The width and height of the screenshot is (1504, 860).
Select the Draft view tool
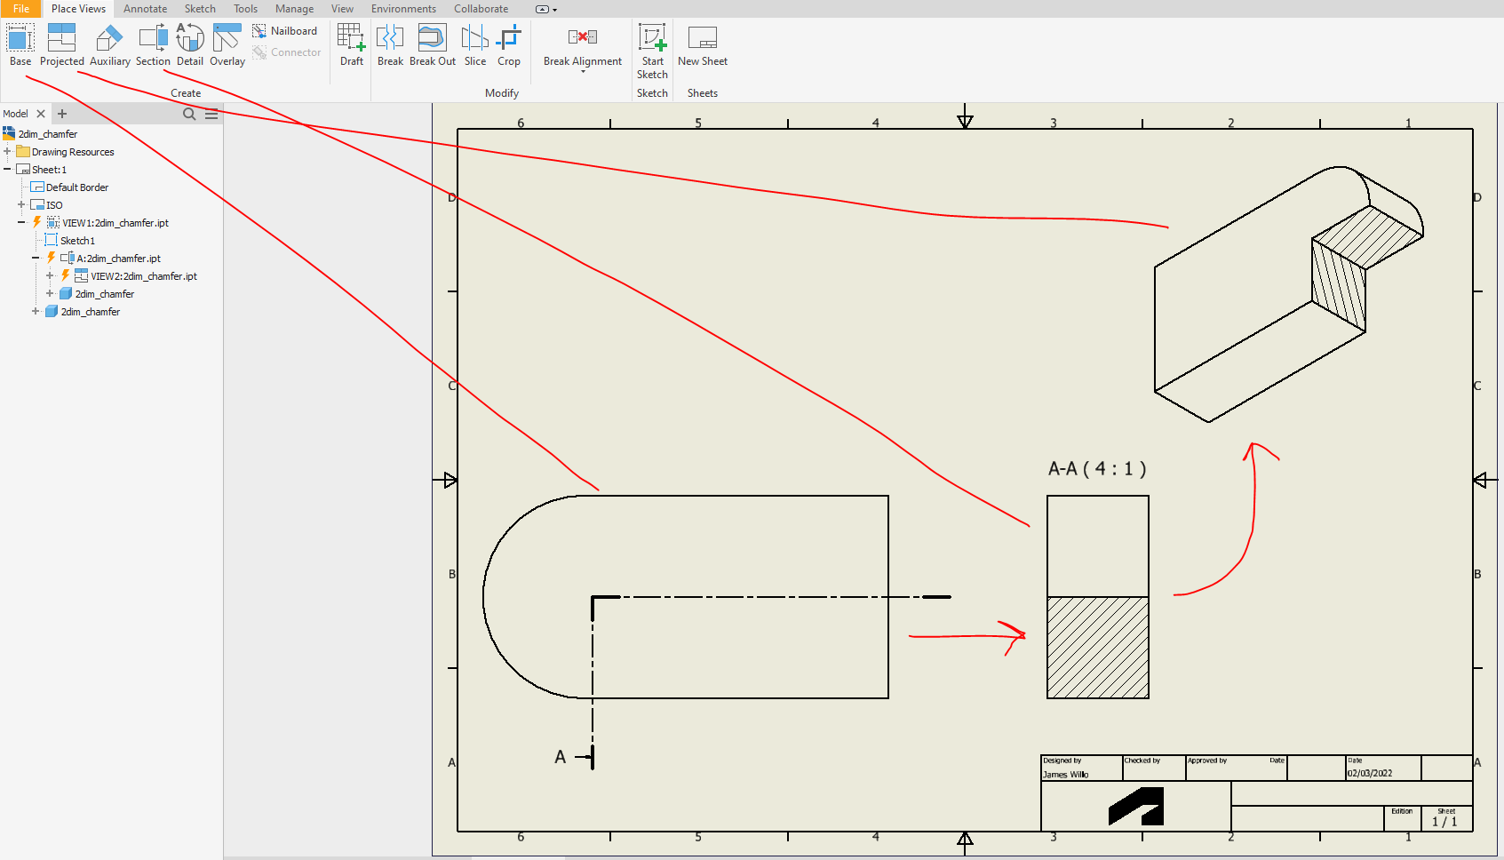pyautogui.click(x=350, y=42)
